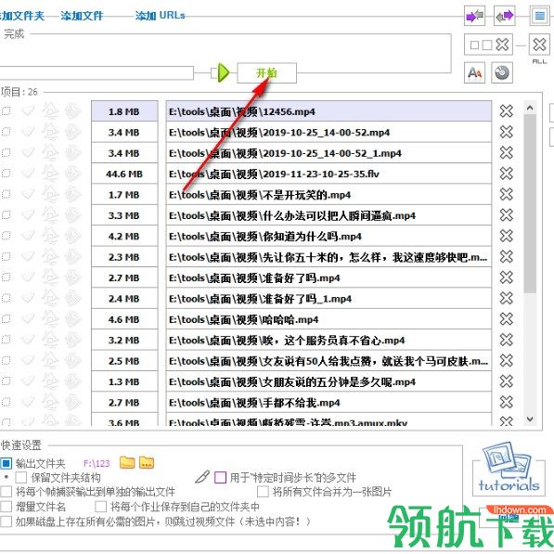The image size is (554, 554).
Task: Click the file list scrollbar down arrow
Action: click(x=530, y=419)
